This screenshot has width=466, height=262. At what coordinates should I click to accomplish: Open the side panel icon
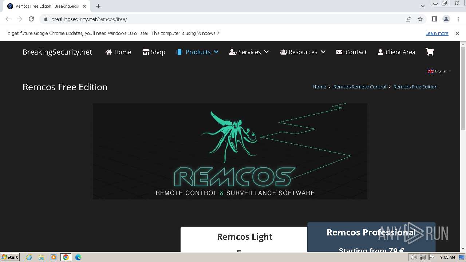coord(434,19)
